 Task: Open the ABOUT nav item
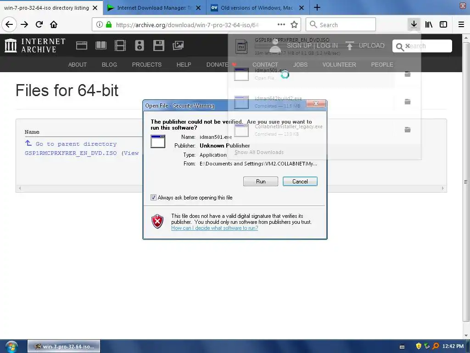pos(77,64)
